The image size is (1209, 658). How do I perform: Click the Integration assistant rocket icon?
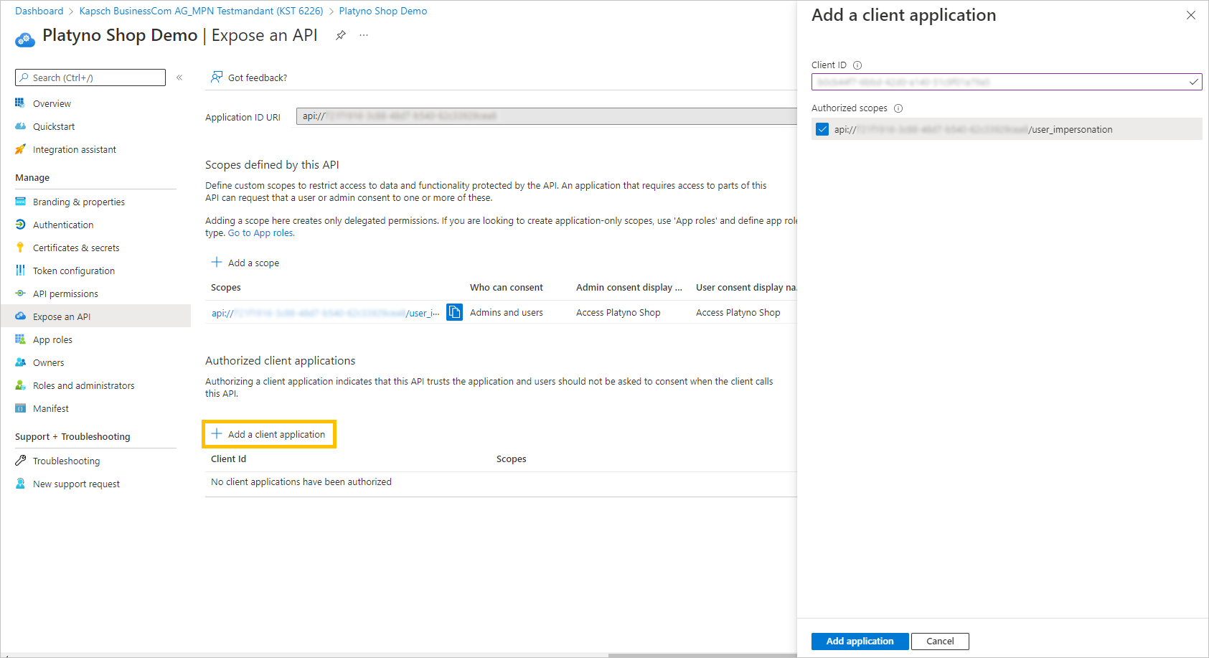[20, 149]
